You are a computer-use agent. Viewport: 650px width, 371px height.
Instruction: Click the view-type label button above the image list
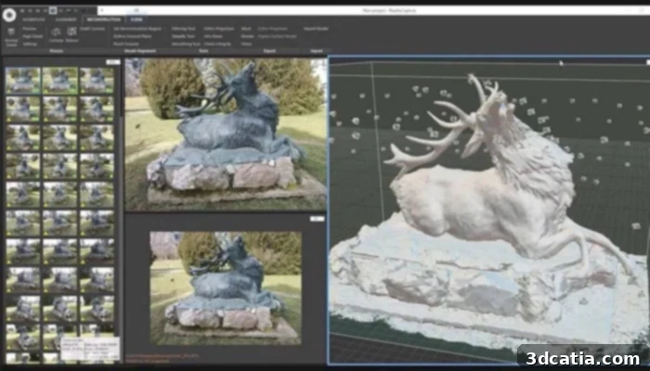(x=112, y=62)
